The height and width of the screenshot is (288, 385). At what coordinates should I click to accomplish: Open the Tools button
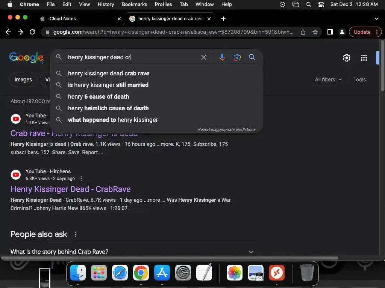359,79
